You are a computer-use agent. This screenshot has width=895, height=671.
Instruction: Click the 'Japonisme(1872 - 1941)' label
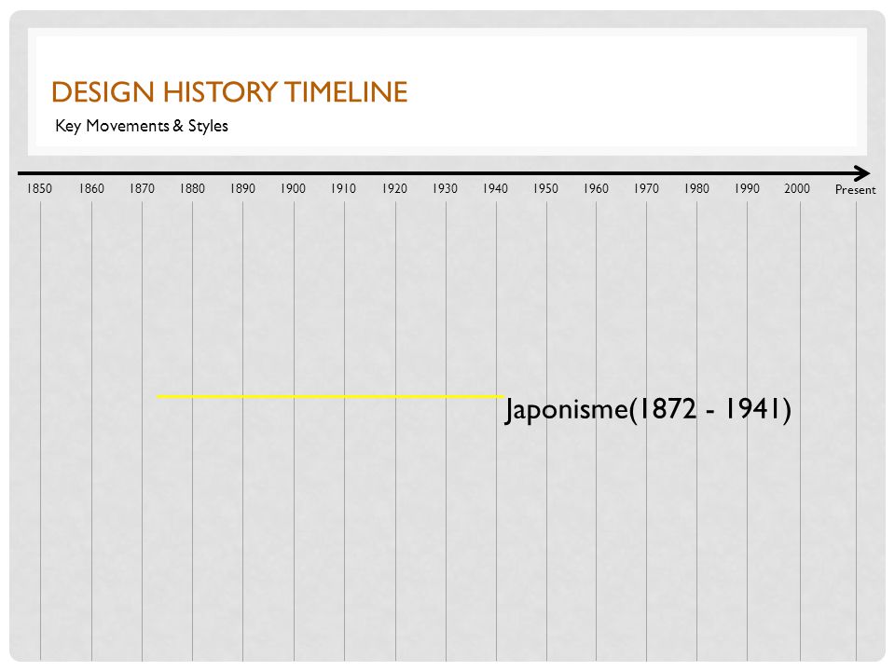[648, 410]
